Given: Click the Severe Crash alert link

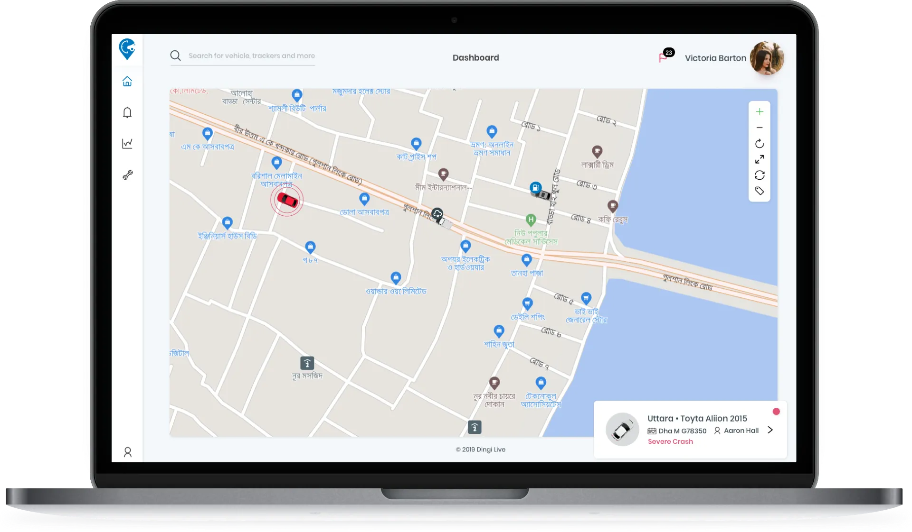Looking at the screenshot, I should pos(670,441).
